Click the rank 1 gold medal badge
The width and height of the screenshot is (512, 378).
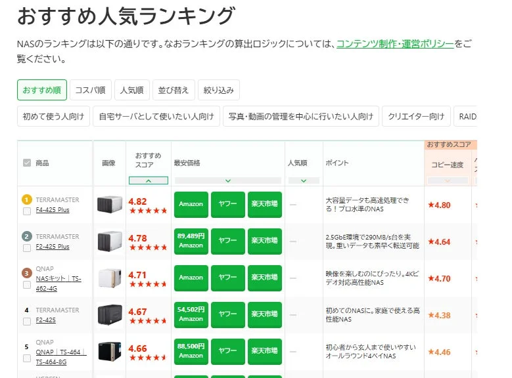coord(27,199)
